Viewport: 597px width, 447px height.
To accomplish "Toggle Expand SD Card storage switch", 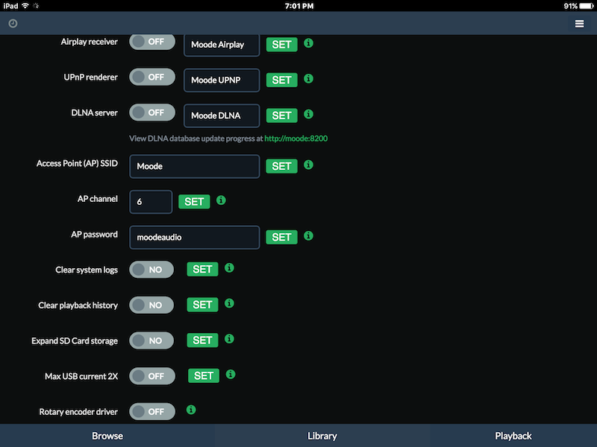I will (151, 340).
